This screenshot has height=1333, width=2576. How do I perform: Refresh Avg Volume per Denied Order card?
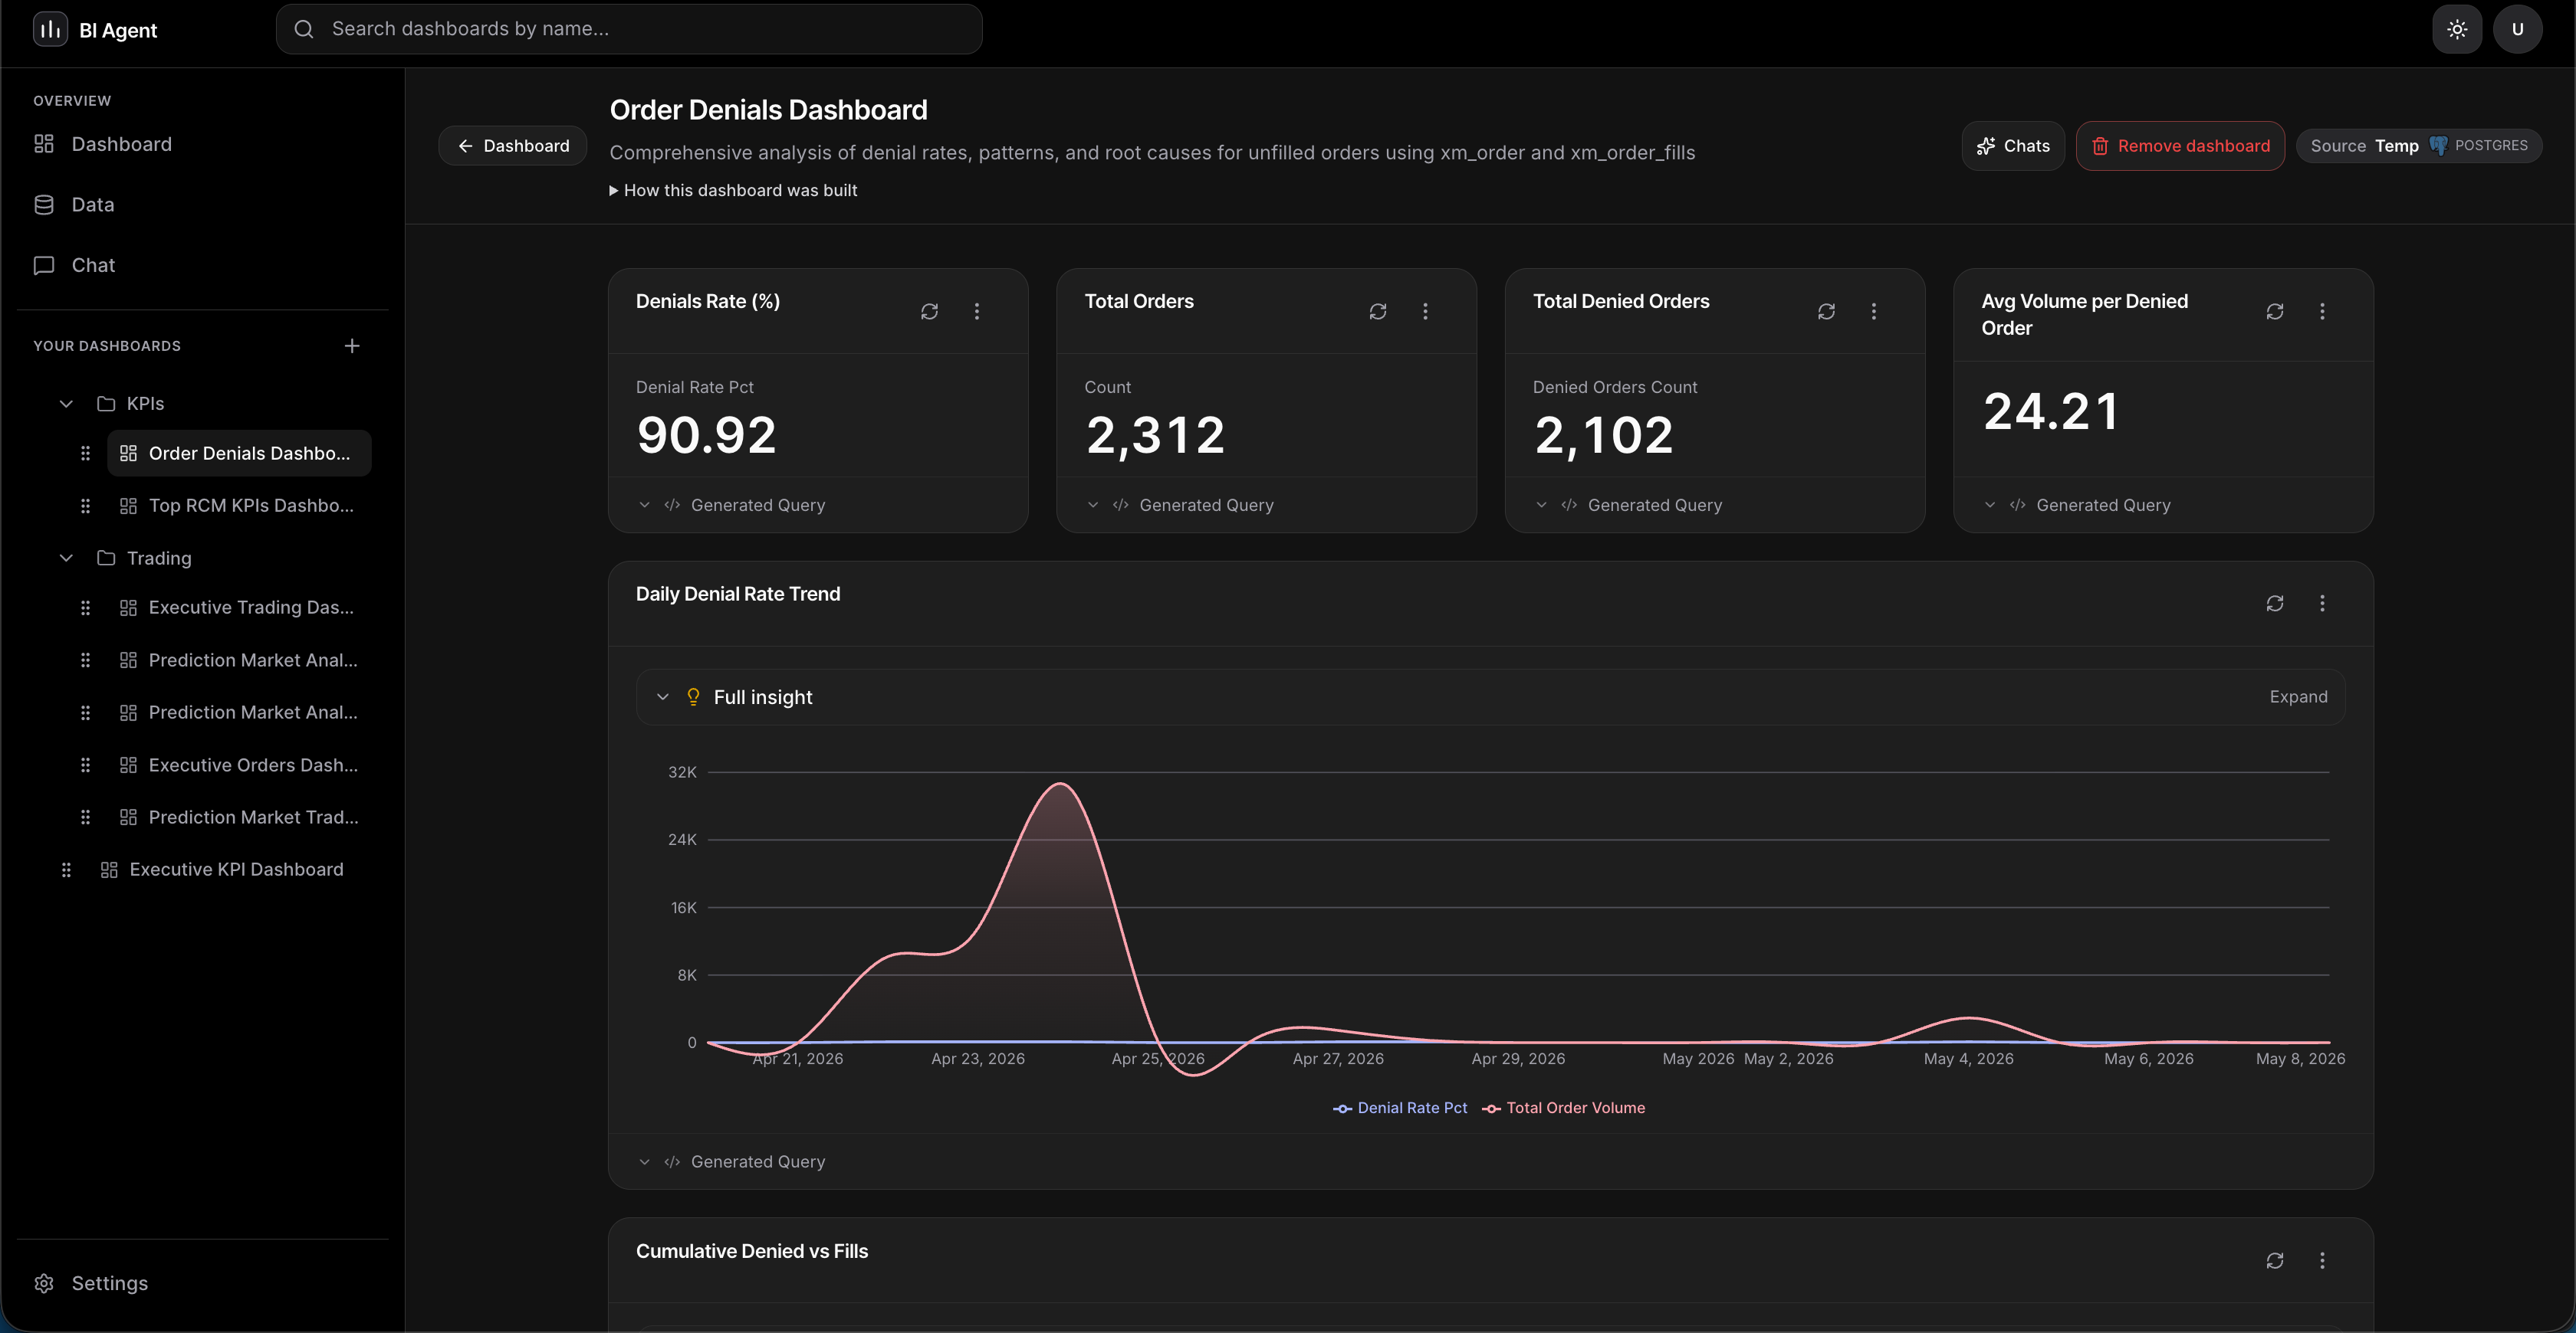click(x=2275, y=312)
